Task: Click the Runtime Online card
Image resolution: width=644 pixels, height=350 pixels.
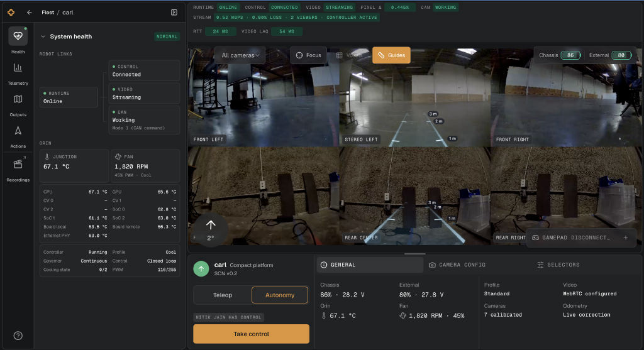Action: pyautogui.click(x=69, y=97)
